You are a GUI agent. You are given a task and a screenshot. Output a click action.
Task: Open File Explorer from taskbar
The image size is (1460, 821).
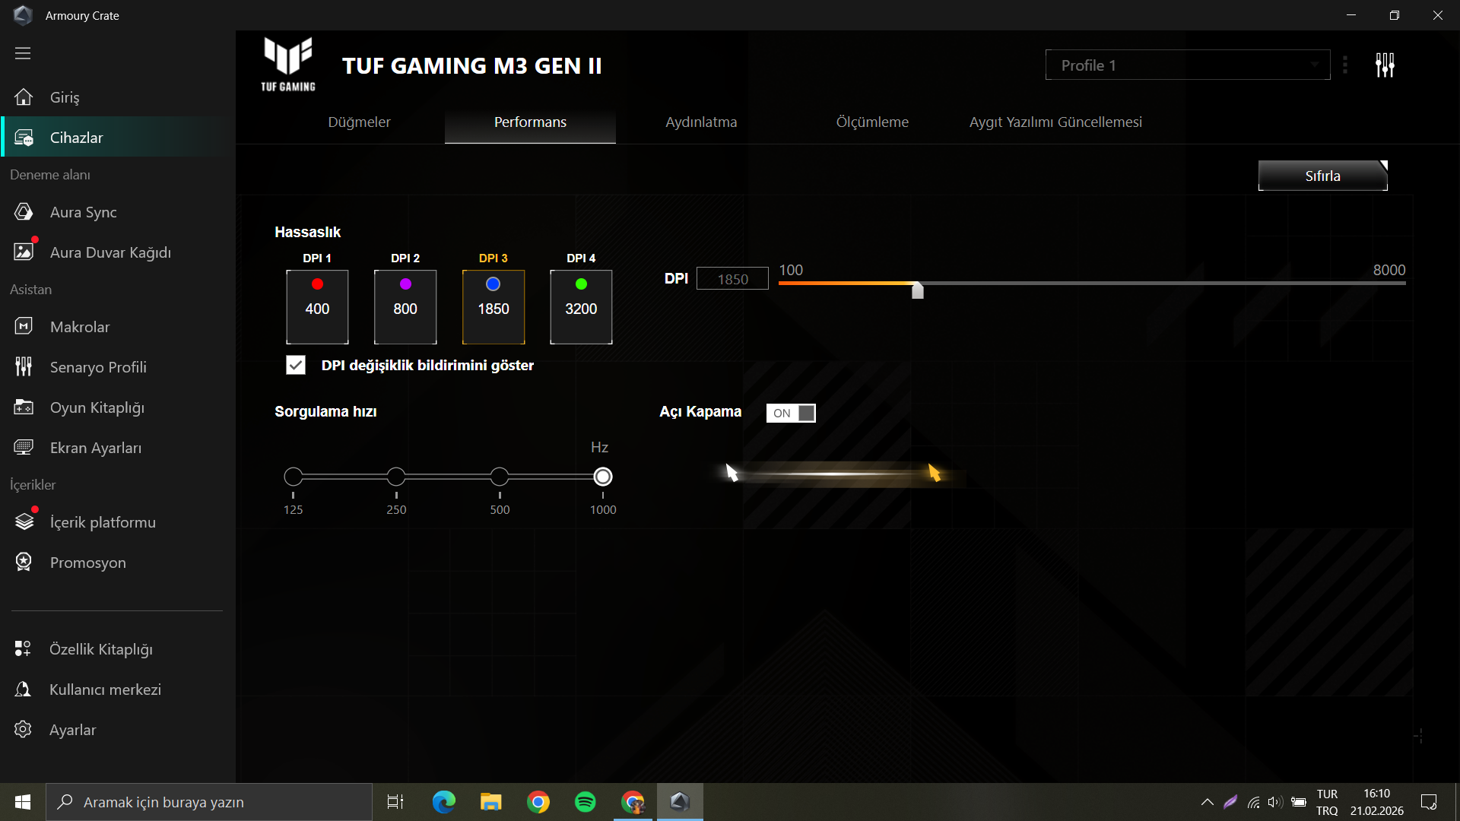(491, 802)
